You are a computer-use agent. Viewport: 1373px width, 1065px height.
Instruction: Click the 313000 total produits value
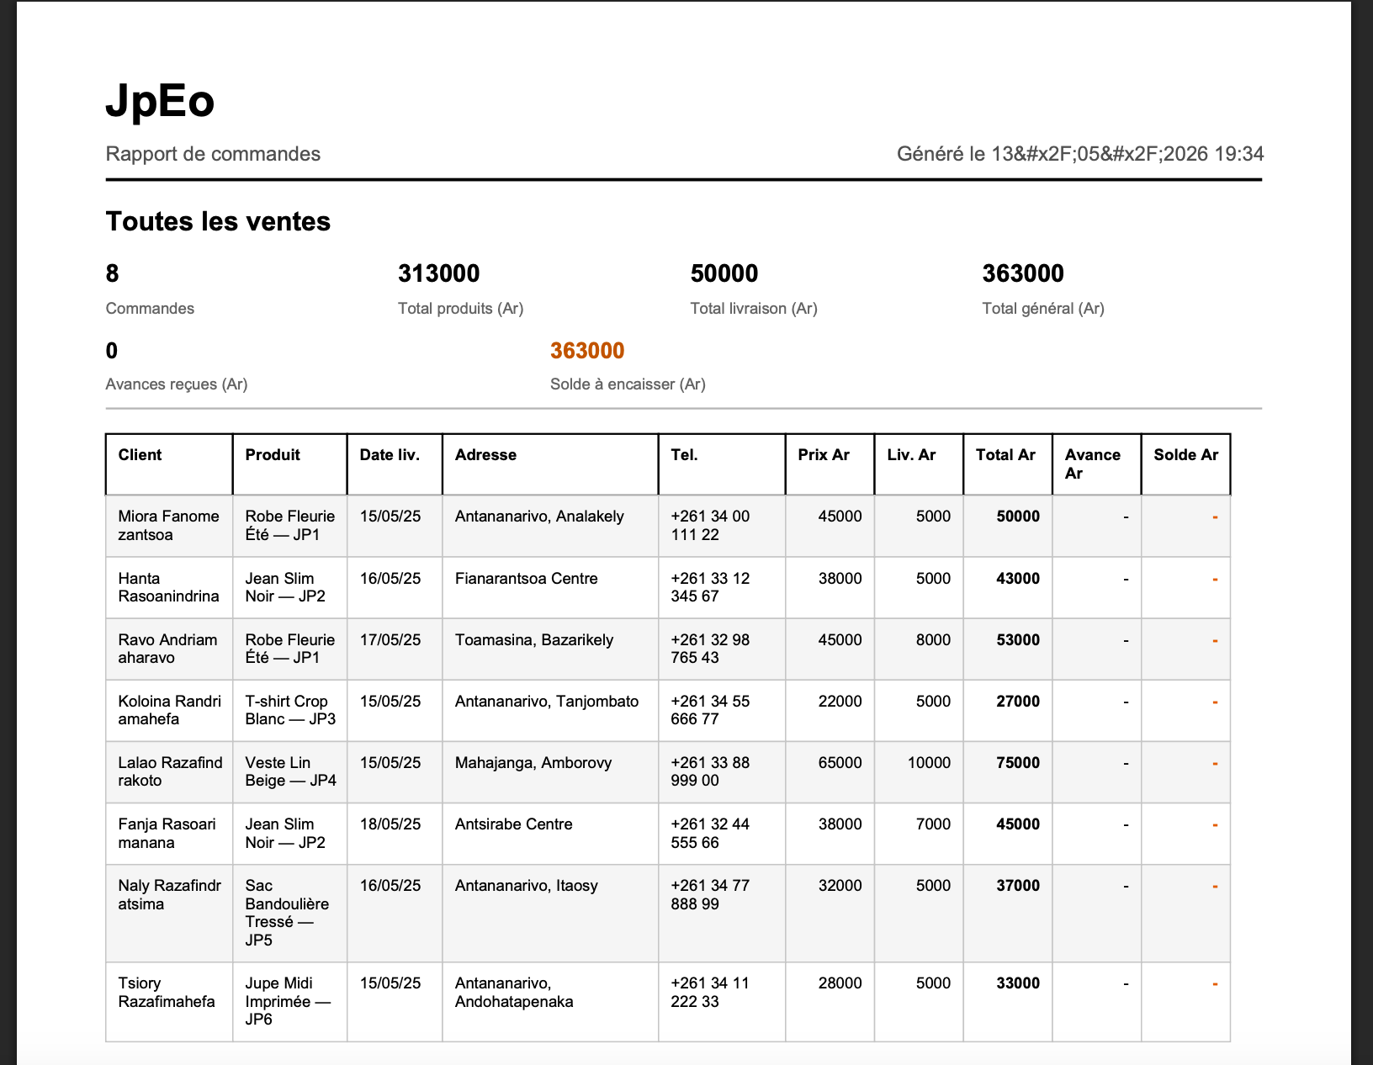(438, 273)
